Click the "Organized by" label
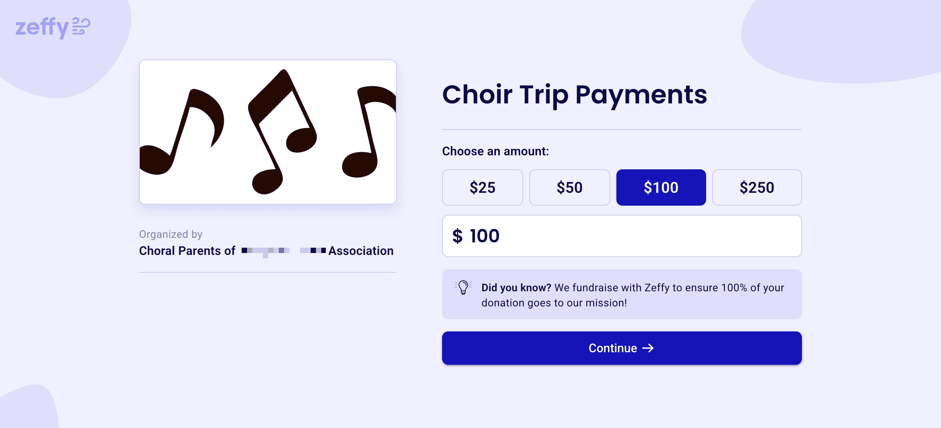 pos(170,234)
